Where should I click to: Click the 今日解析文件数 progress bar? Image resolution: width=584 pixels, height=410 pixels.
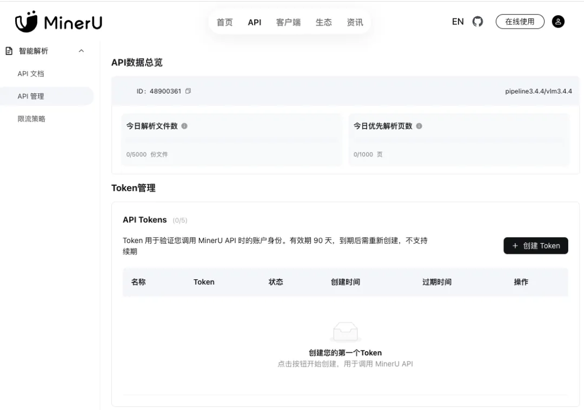pyautogui.click(x=231, y=140)
